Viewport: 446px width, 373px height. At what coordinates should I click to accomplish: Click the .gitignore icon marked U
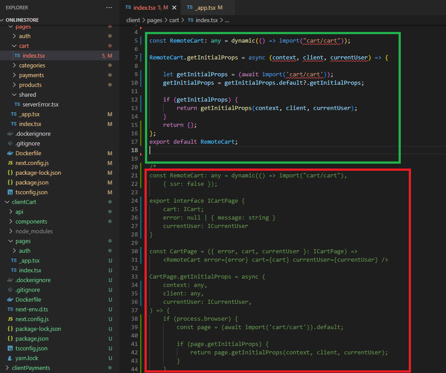[10, 290]
